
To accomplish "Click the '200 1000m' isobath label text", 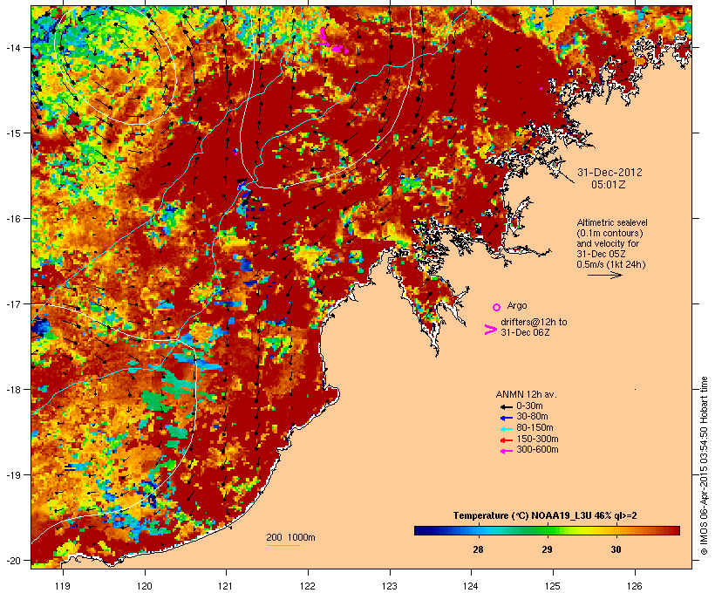I will coord(290,537).
